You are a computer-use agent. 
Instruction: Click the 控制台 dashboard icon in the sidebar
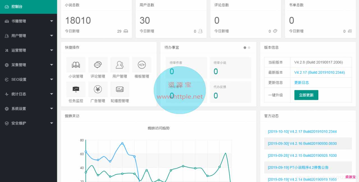[7, 7]
